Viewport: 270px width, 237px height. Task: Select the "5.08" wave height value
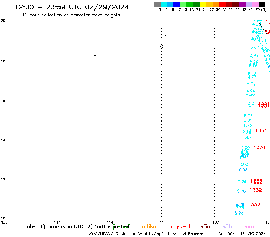coord(252,74)
